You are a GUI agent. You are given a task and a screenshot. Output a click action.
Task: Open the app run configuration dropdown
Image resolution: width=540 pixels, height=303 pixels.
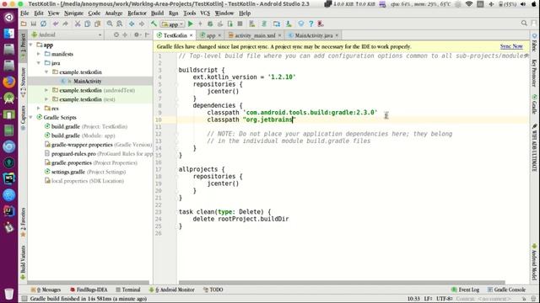(x=172, y=24)
